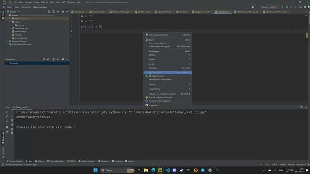Open Problems tool window
The width and height of the screenshot is (310, 174).
tap(103, 161)
